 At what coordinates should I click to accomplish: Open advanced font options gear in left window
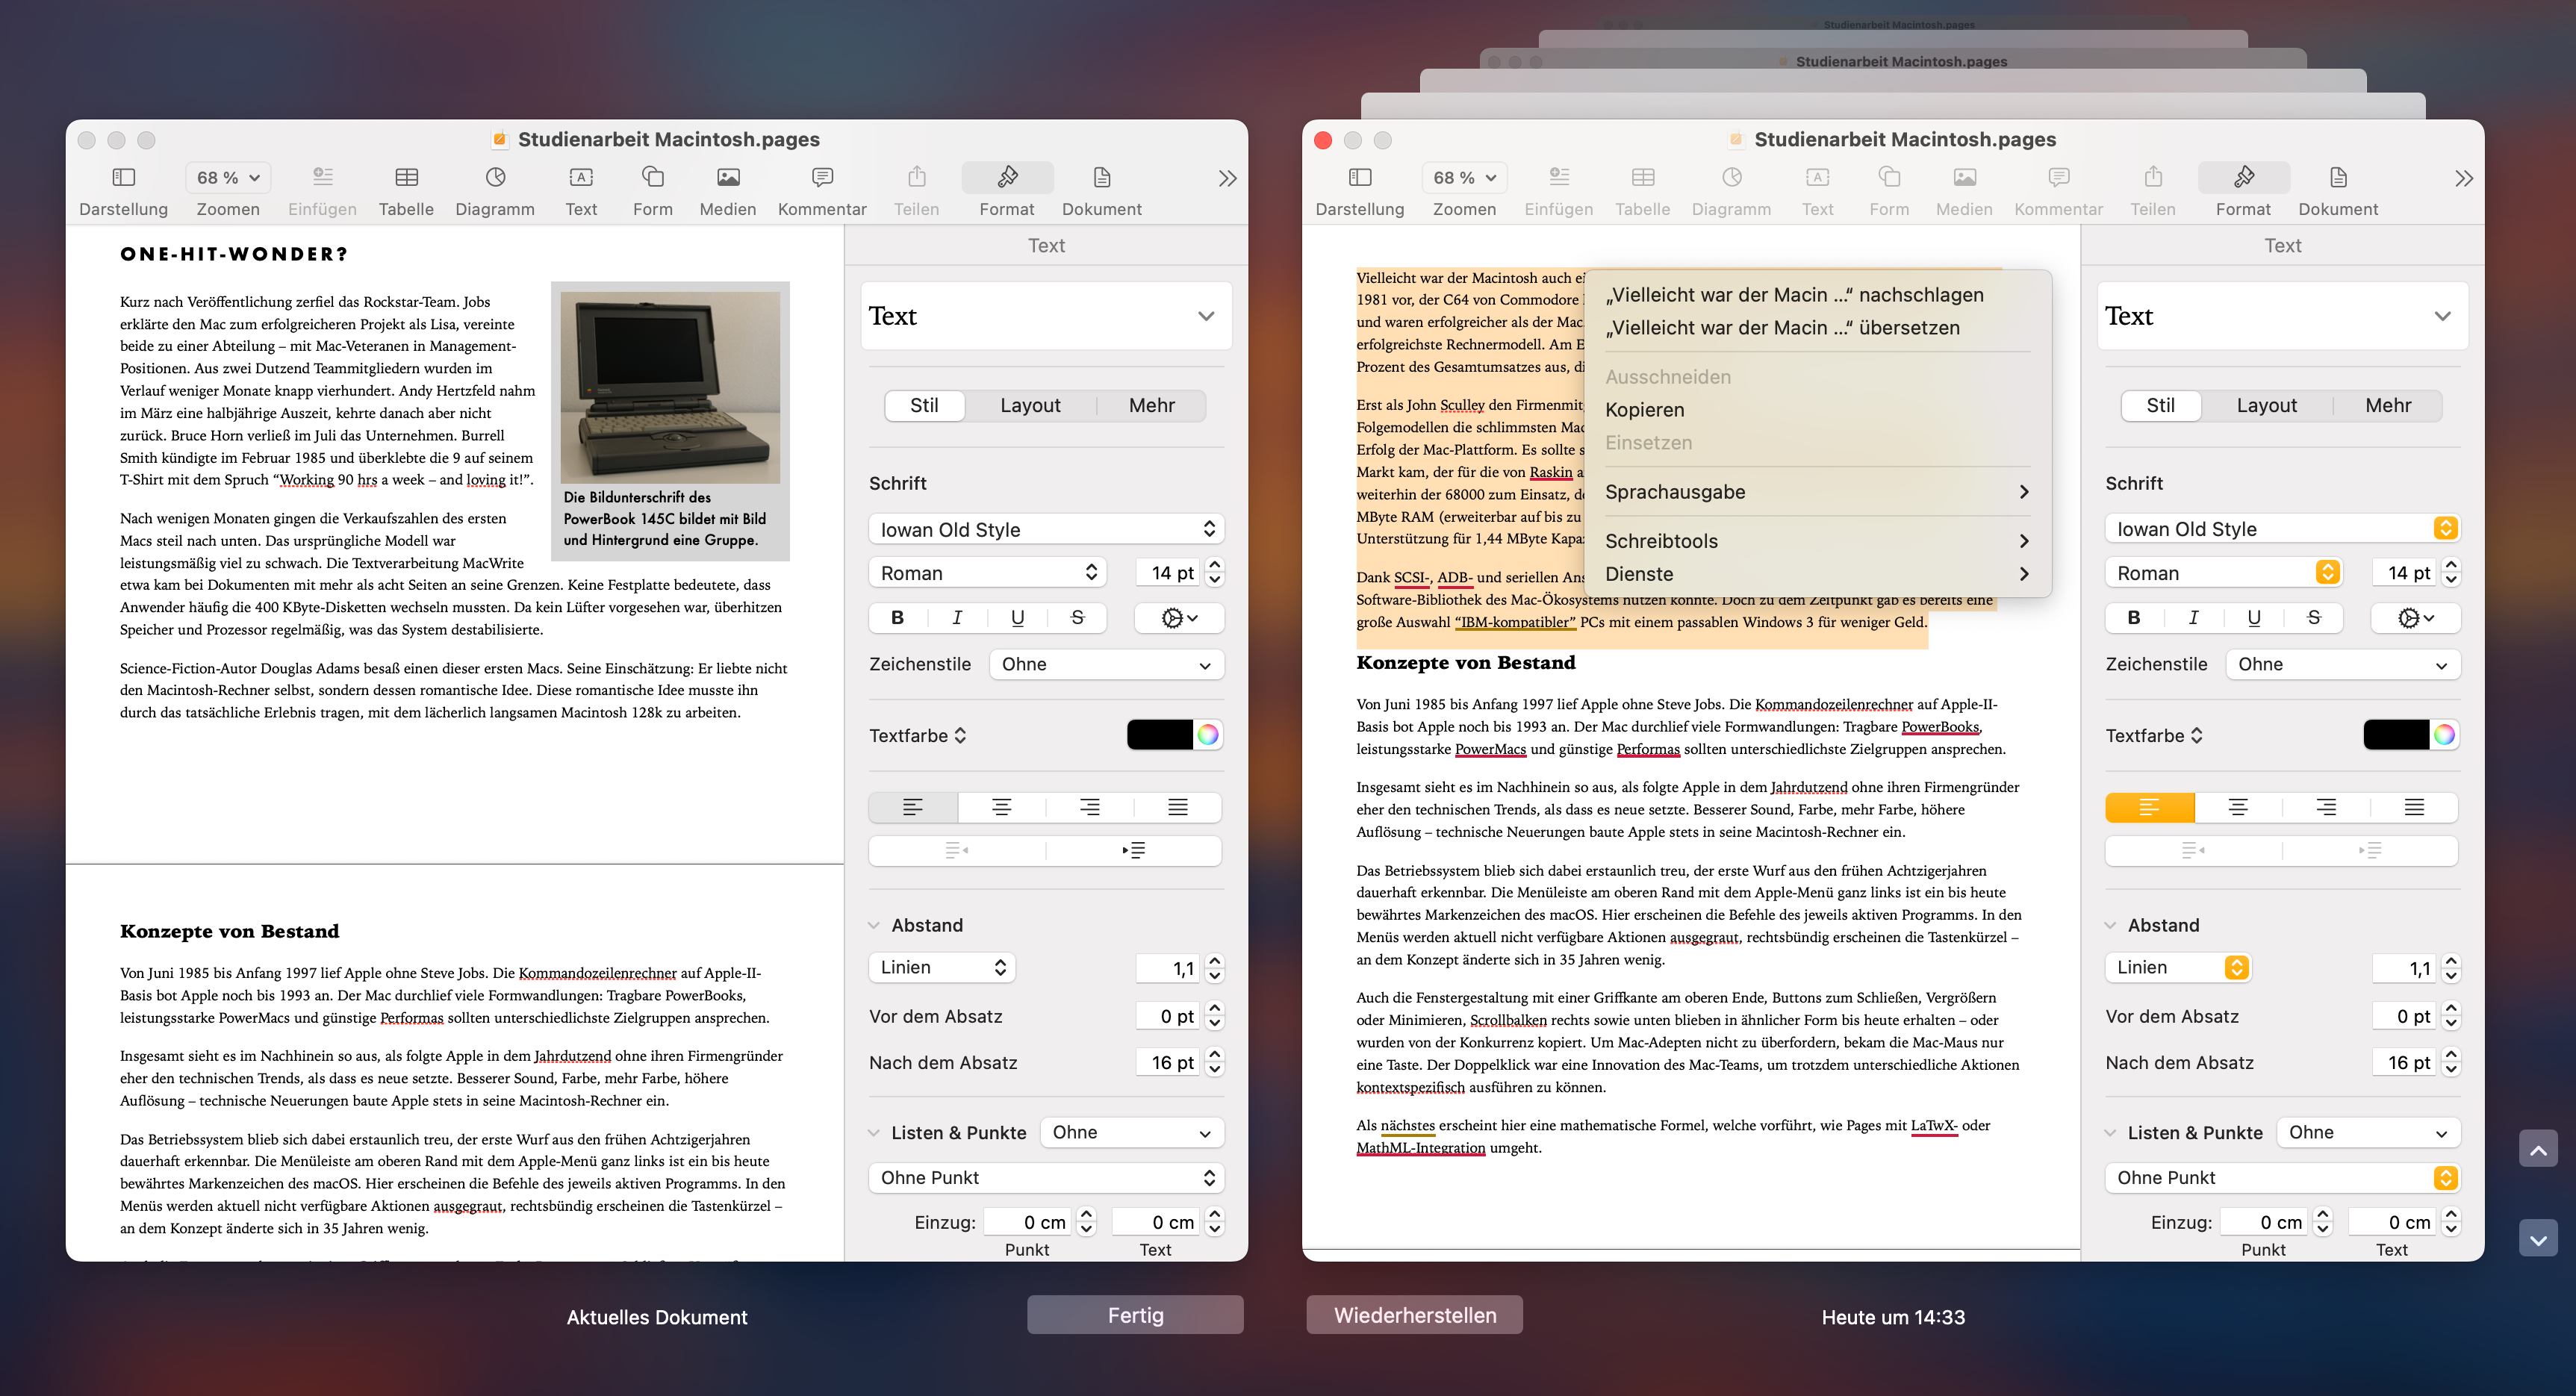coord(1179,618)
